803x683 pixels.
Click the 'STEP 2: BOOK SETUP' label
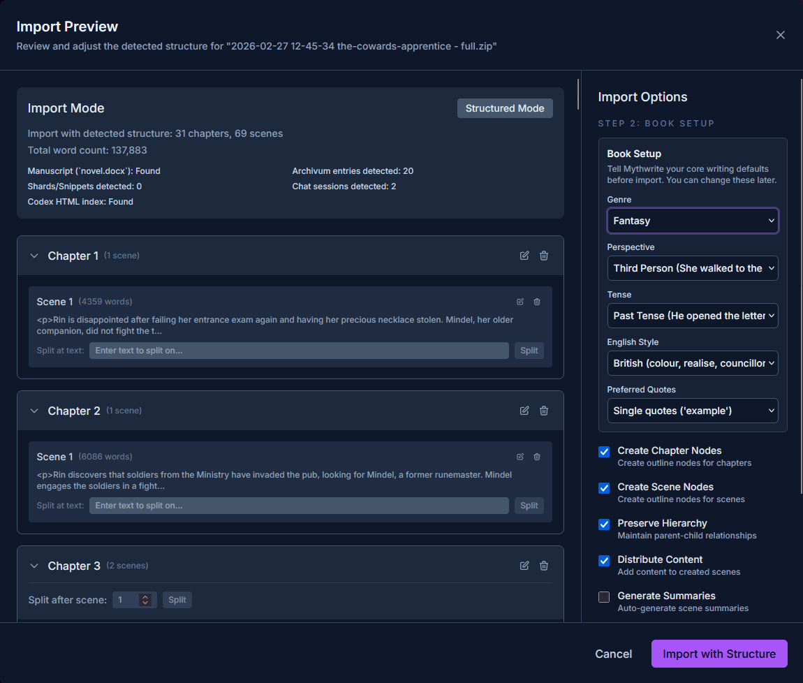click(x=656, y=124)
